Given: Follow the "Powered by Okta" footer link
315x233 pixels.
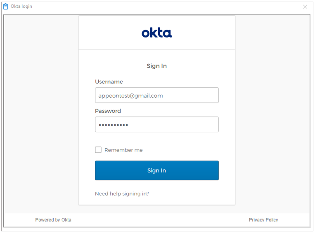Looking at the screenshot, I should tap(53, 220).
